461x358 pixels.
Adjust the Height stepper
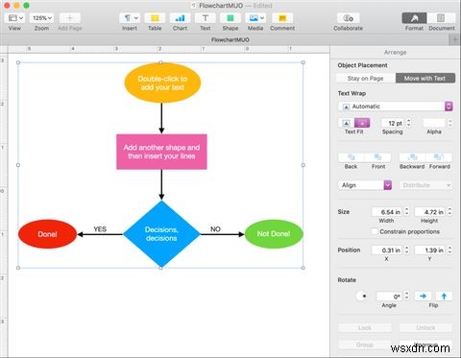pyautogui.click(x=449, y=212)
